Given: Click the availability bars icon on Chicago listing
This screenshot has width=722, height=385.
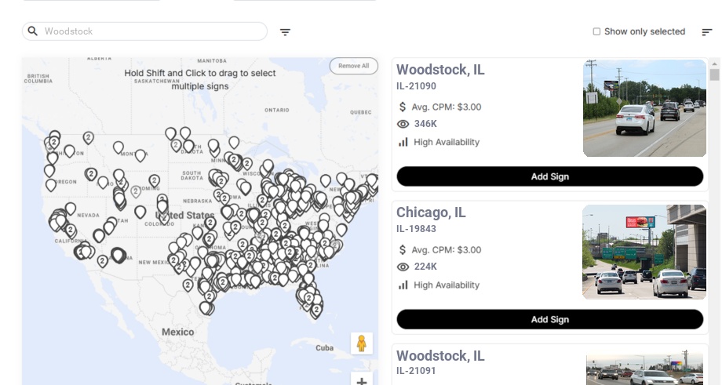Looking at the screenshot, I should [x=403, y=285].
